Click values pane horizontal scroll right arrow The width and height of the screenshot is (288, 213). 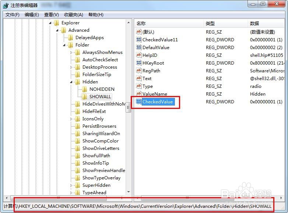(x=281, y=198)
